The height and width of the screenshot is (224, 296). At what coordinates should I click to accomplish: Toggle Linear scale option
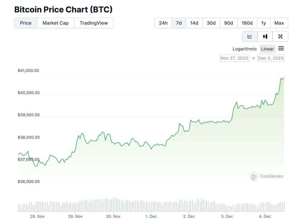[267, 49]
